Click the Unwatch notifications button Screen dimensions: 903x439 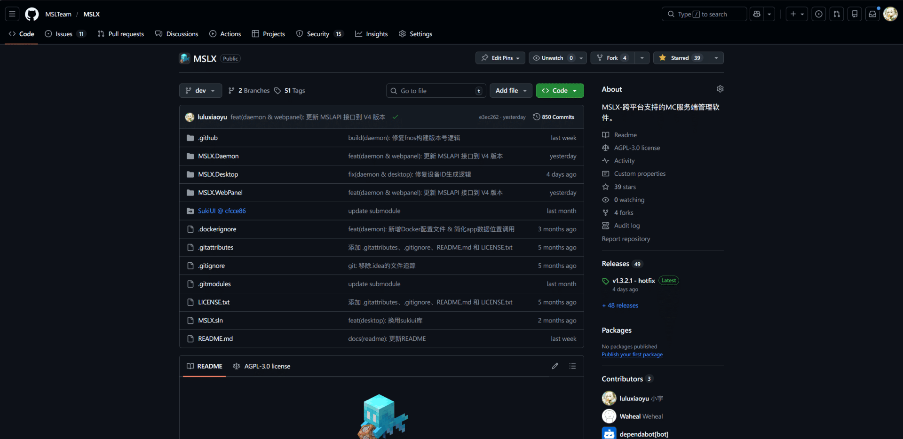tap(552, 58)
